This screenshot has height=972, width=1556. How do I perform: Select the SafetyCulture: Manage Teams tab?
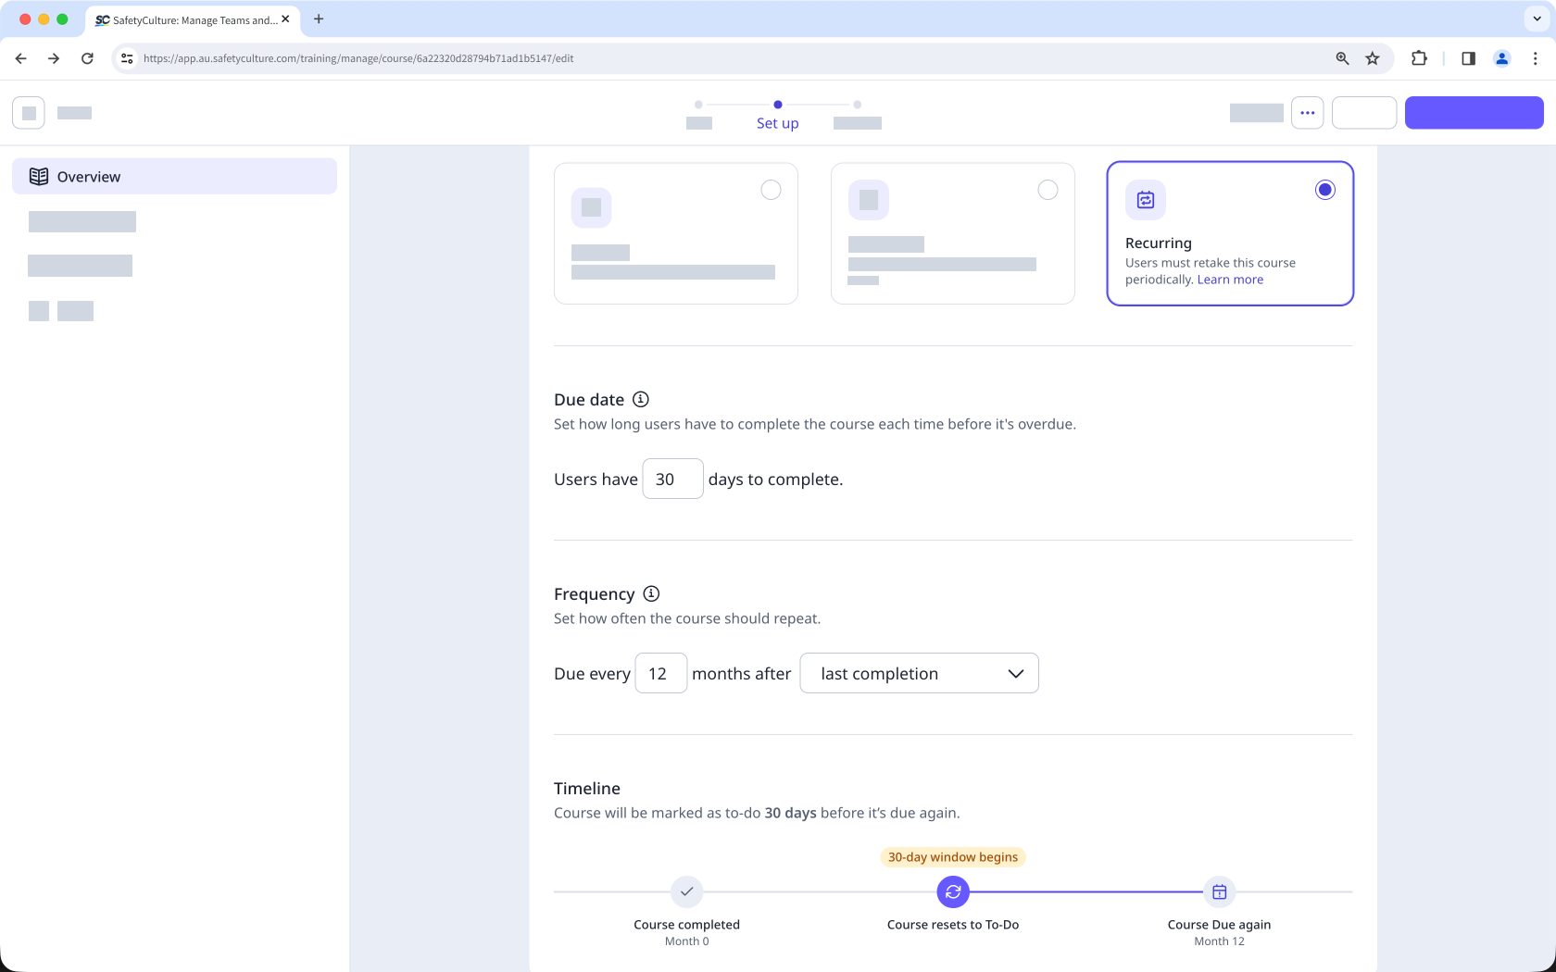click(x=193, y=19)
